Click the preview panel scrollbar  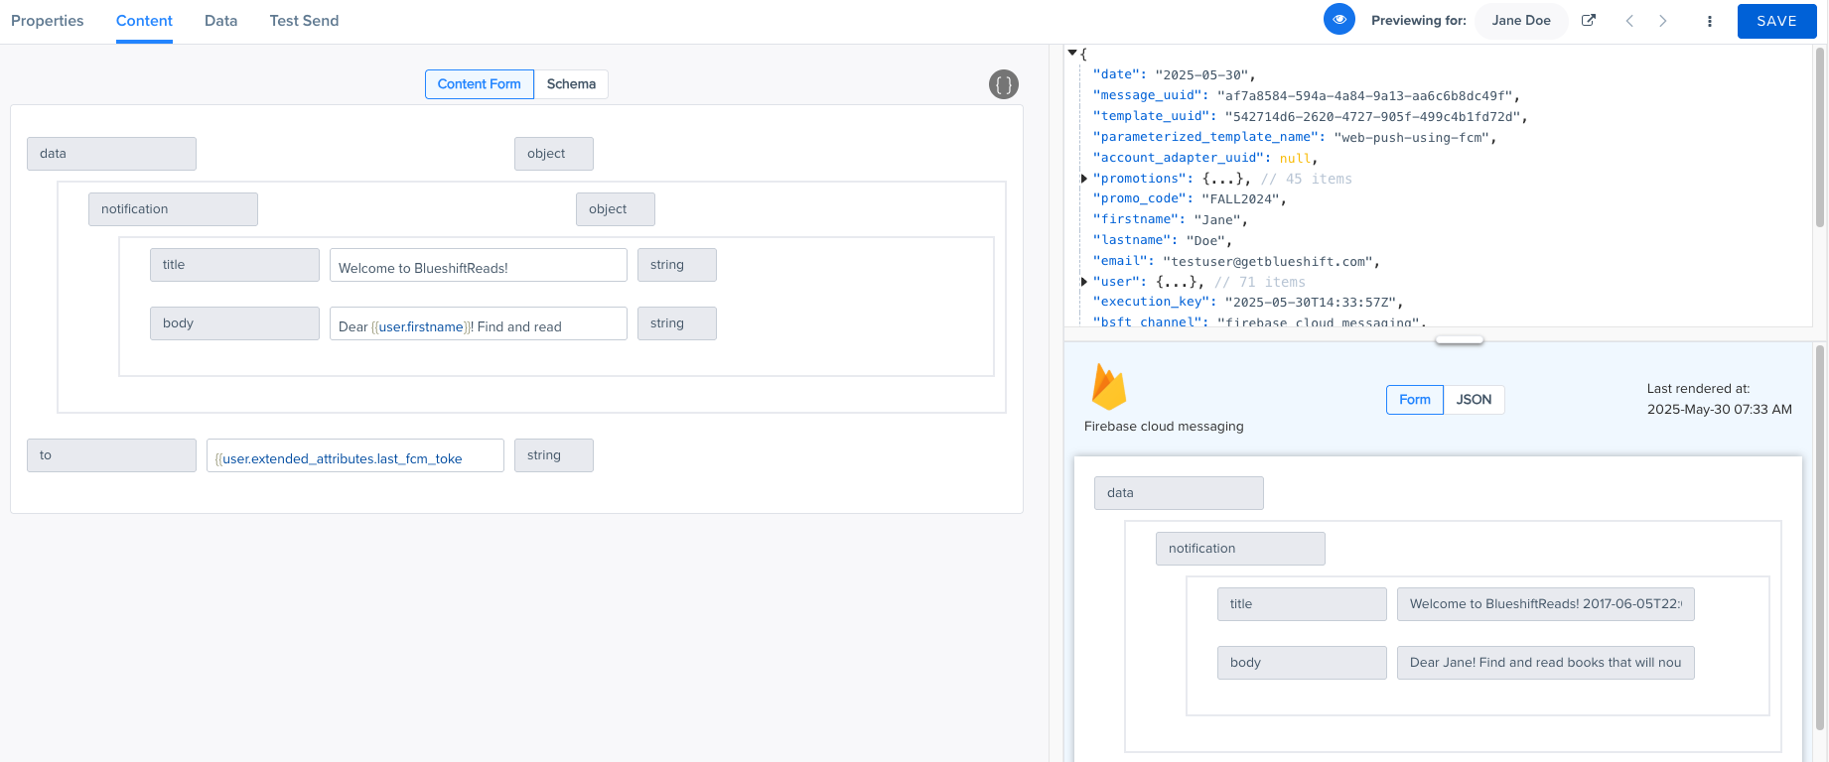tap(1820, 536)
